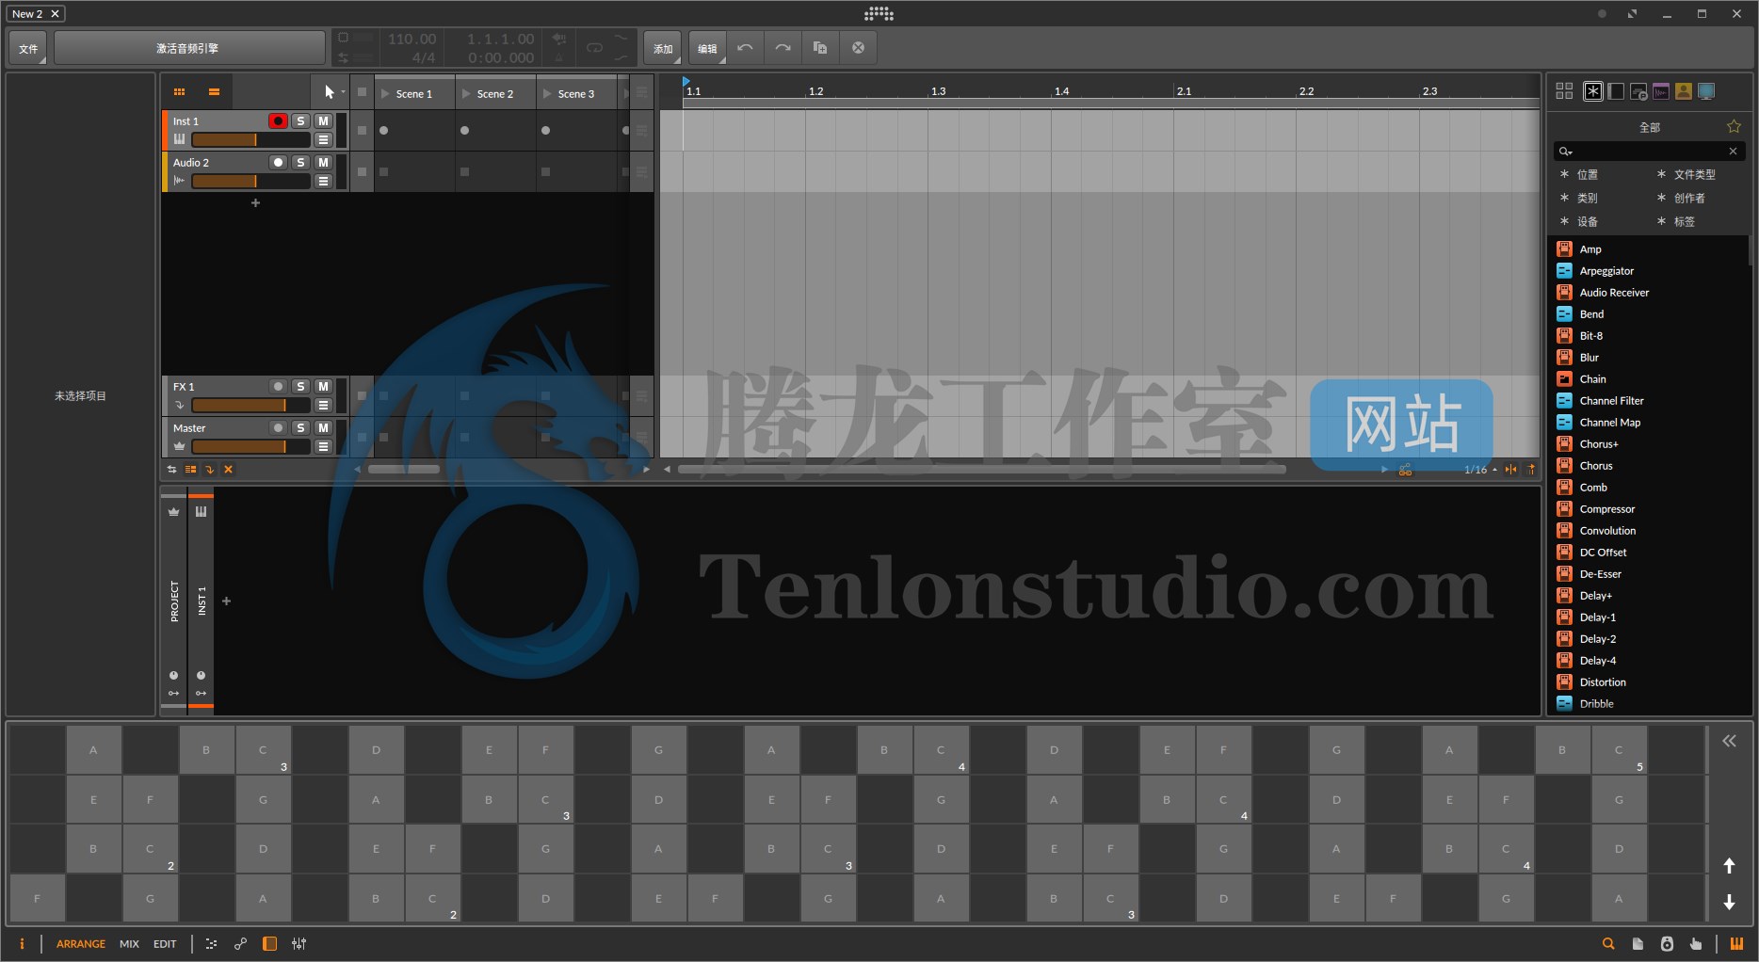The height and width of the screenshot is (962, 1759).
Task: Click the 激活音频引擎 button
Action: pyautogui.click(x=188, y=48)
